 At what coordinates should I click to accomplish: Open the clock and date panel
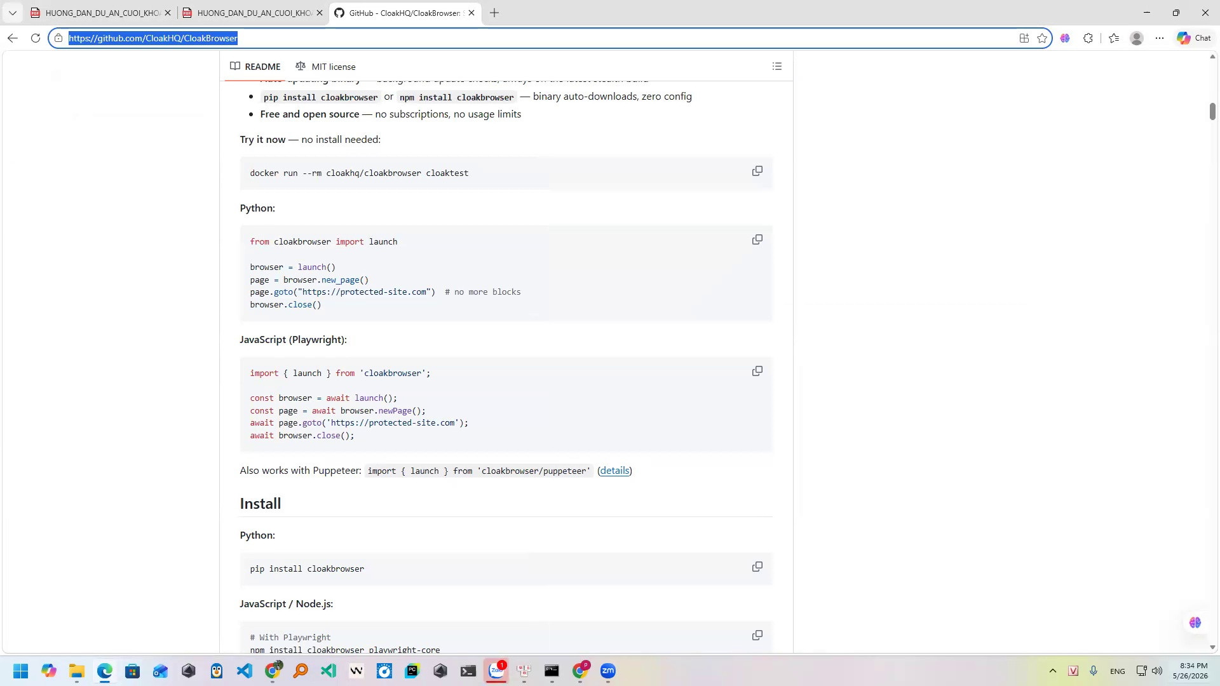click(x=1190, y=671)
